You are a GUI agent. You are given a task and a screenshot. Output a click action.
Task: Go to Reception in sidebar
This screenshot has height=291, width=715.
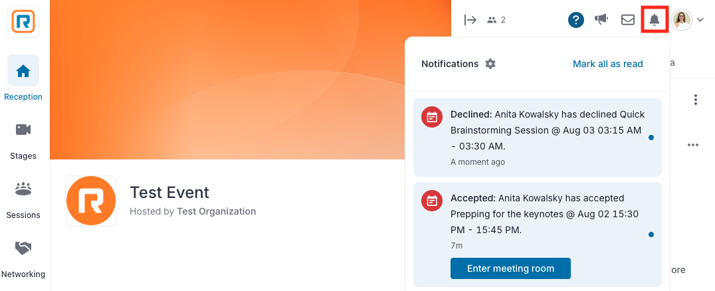23,78
